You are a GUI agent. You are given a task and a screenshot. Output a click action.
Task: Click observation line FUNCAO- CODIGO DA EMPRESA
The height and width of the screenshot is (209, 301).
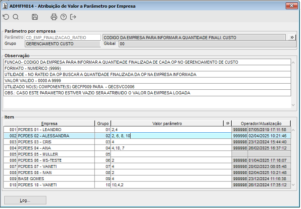[147, 62]
